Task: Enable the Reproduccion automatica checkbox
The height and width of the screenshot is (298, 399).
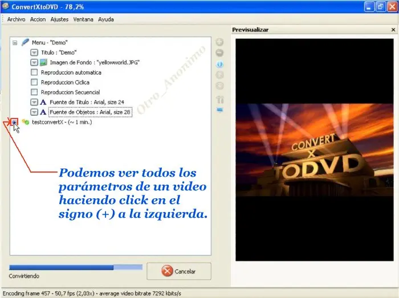Action: click(x=34, y=72)
